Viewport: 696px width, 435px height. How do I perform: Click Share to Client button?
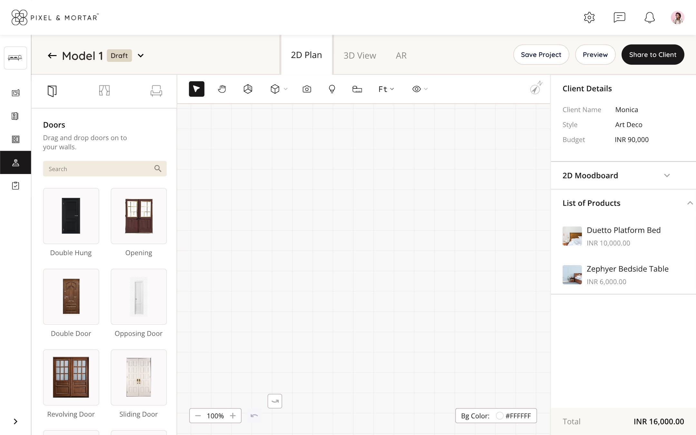(x=652, y=54)
